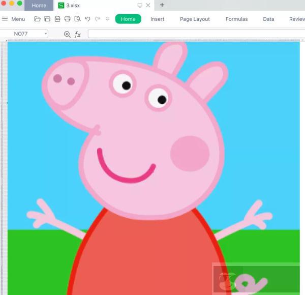The image size is (305, 295).
Task: Select the Home ribbon tab
Action: click(128, 19)
